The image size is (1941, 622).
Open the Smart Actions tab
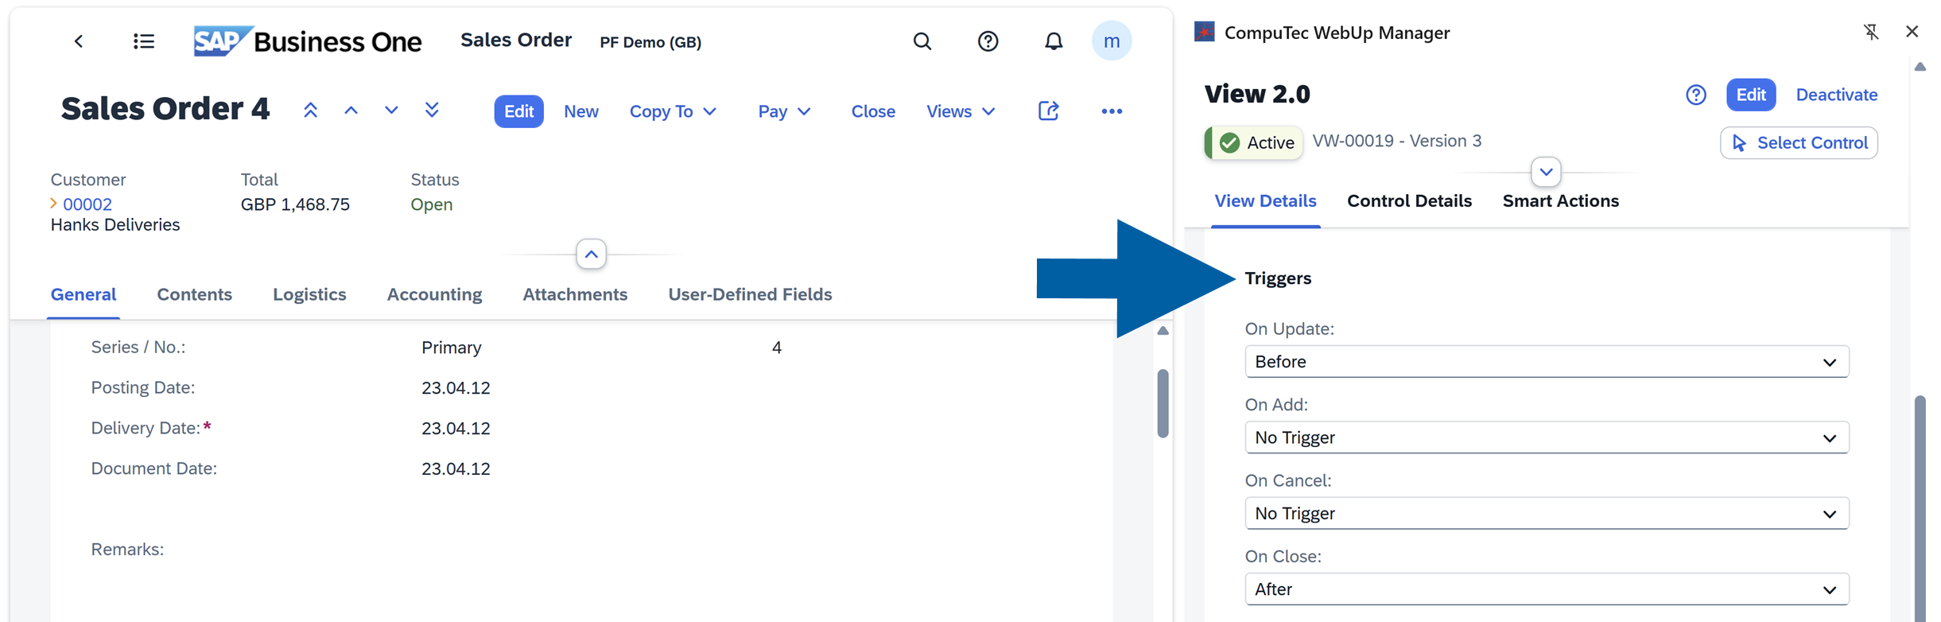[1560, 201]
